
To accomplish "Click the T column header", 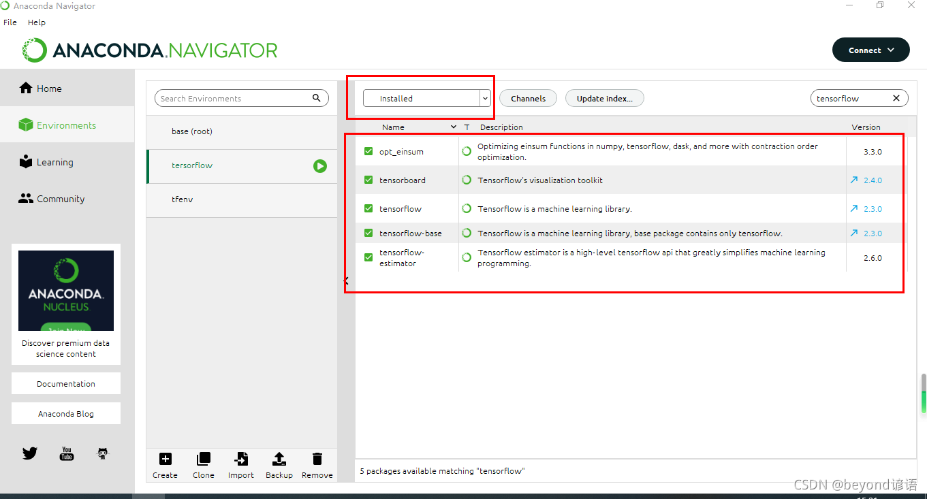I will click(x=467, y=127).
